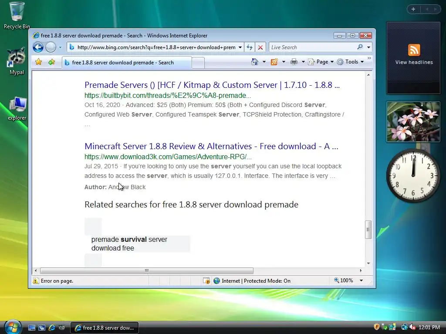Click the View headlines RSS gadget
446x334 pixels.
point(414,58)
